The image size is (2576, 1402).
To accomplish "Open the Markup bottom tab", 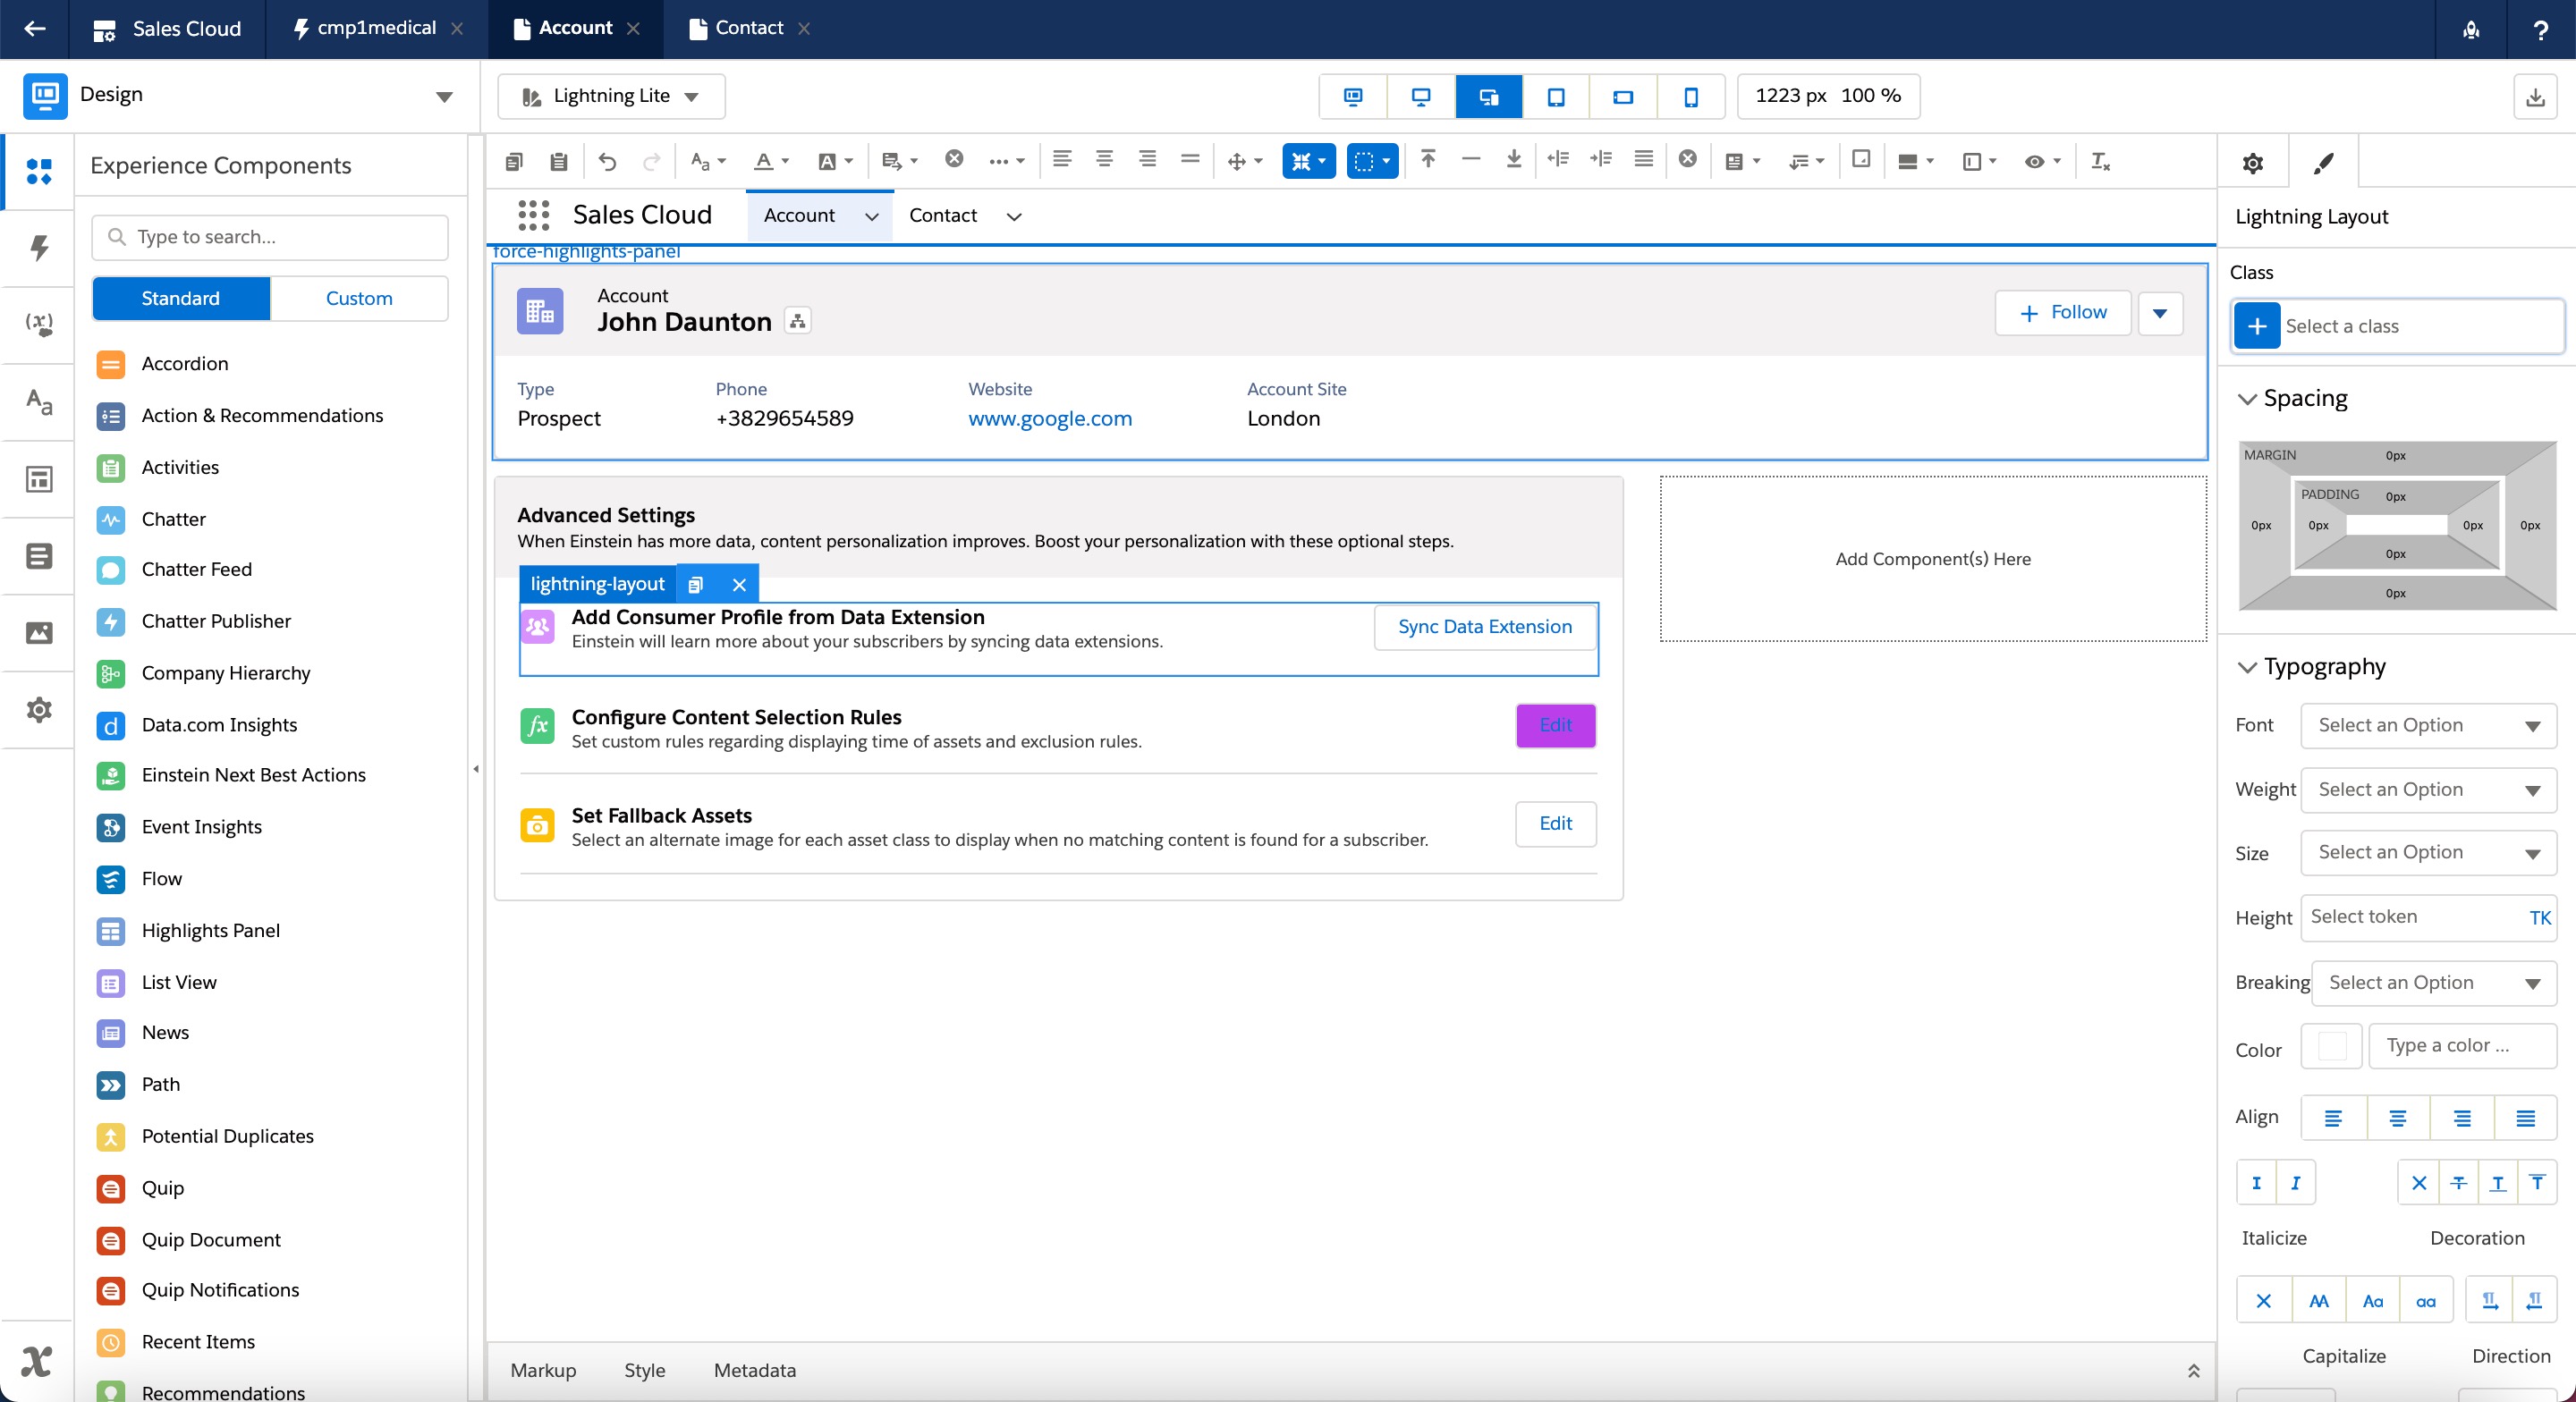I will (x=543, y=1371).
